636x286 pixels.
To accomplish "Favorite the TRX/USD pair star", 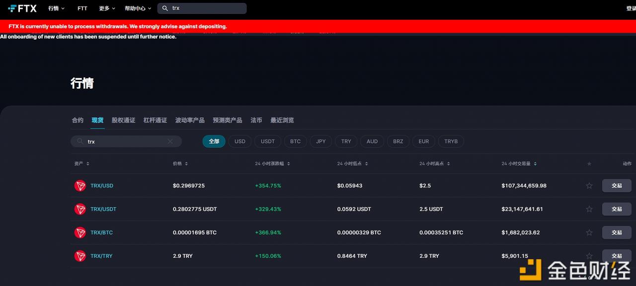I will (x=589, y=186).
